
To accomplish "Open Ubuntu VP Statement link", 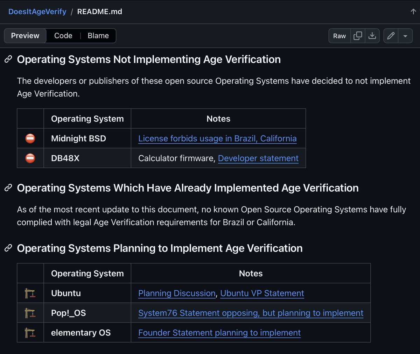I will (262, 293).
